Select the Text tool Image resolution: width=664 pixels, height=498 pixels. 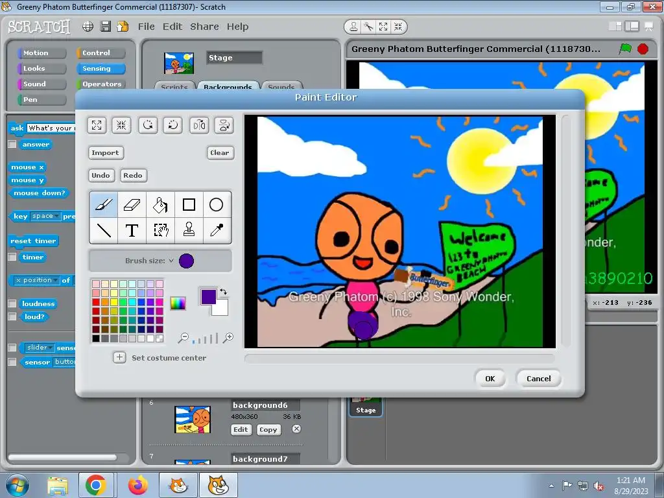132,230
